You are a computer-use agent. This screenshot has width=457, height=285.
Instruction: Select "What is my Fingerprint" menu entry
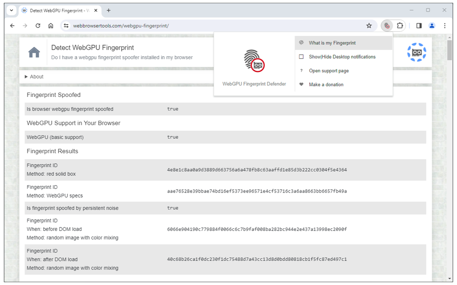(332, 43)
